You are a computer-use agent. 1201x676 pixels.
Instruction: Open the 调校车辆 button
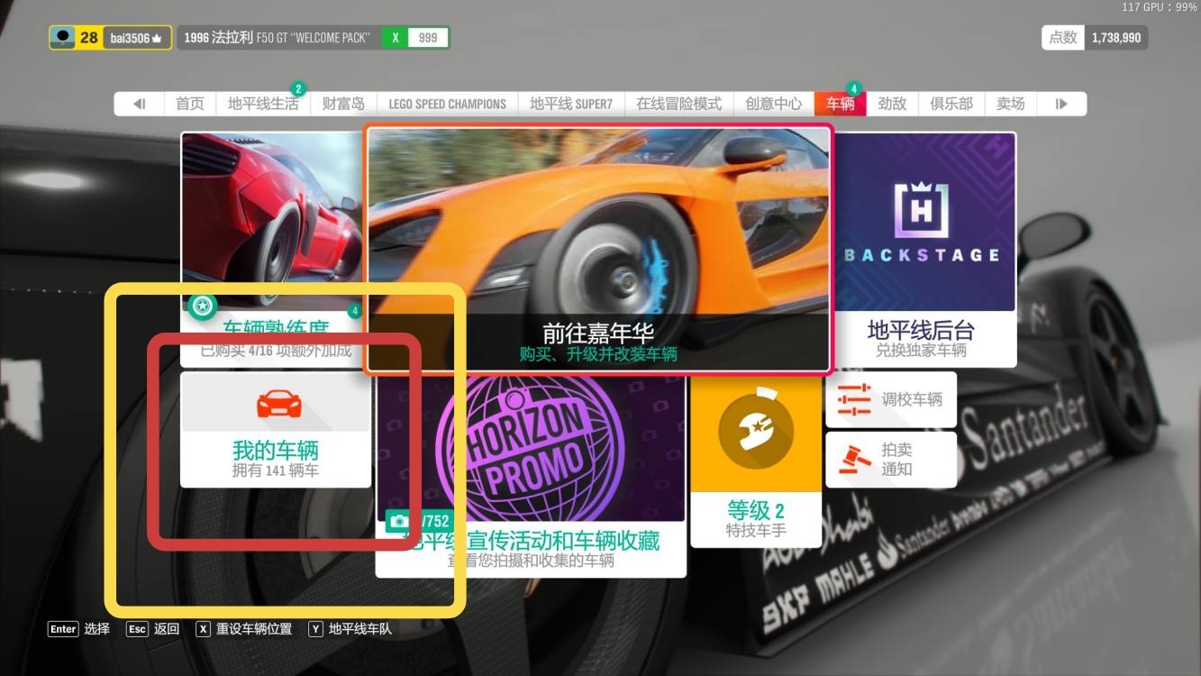(891, 399)
